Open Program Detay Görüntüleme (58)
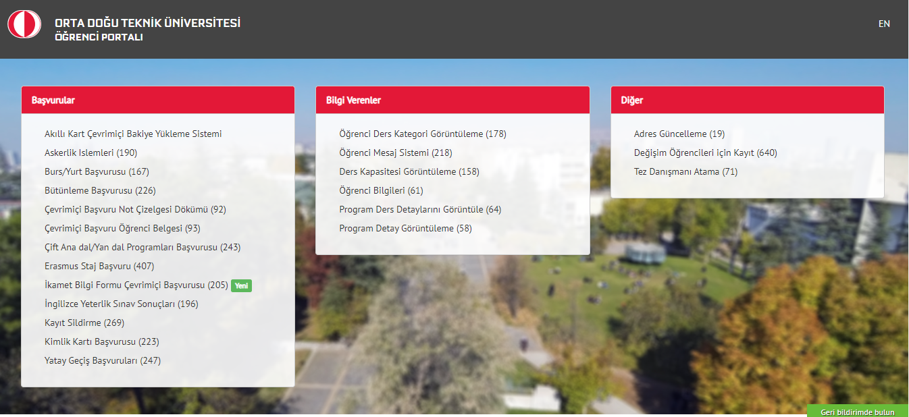 (405, 229)
